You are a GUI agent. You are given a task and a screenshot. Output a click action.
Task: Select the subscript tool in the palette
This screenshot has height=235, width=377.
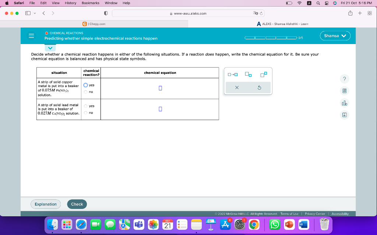[248, 74]
